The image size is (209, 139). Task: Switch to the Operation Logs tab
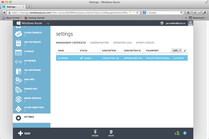tap(122, 43)
